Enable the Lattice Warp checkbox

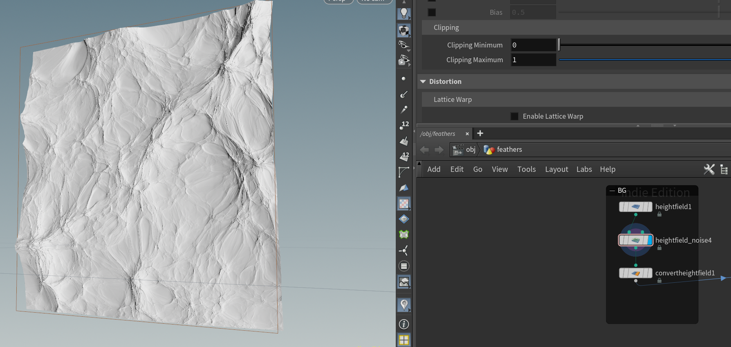(514, 117)
